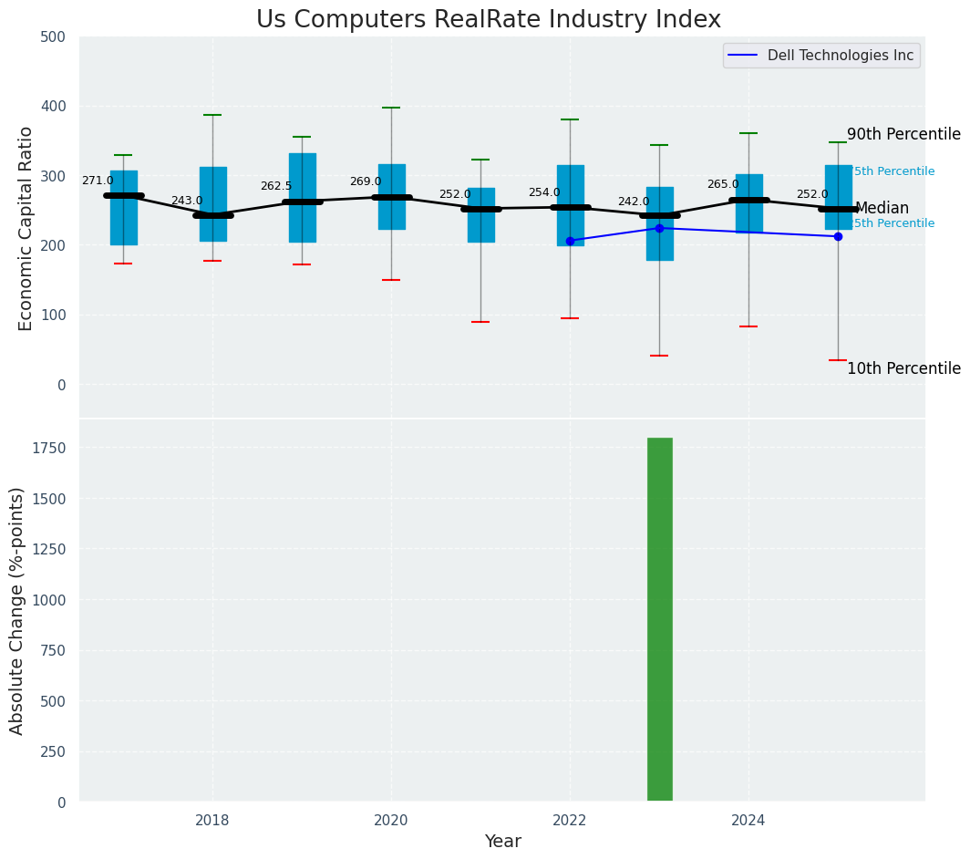Select the blue Dell data point at 2025
The height and width of the screenshot is (859, 970).
[838, 236]
